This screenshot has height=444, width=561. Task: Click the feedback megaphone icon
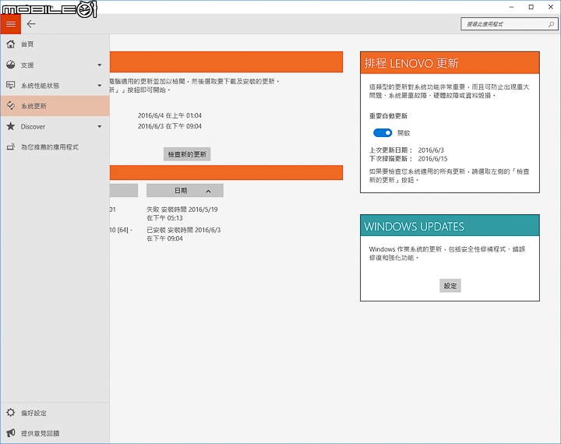(x=11, y=433)
